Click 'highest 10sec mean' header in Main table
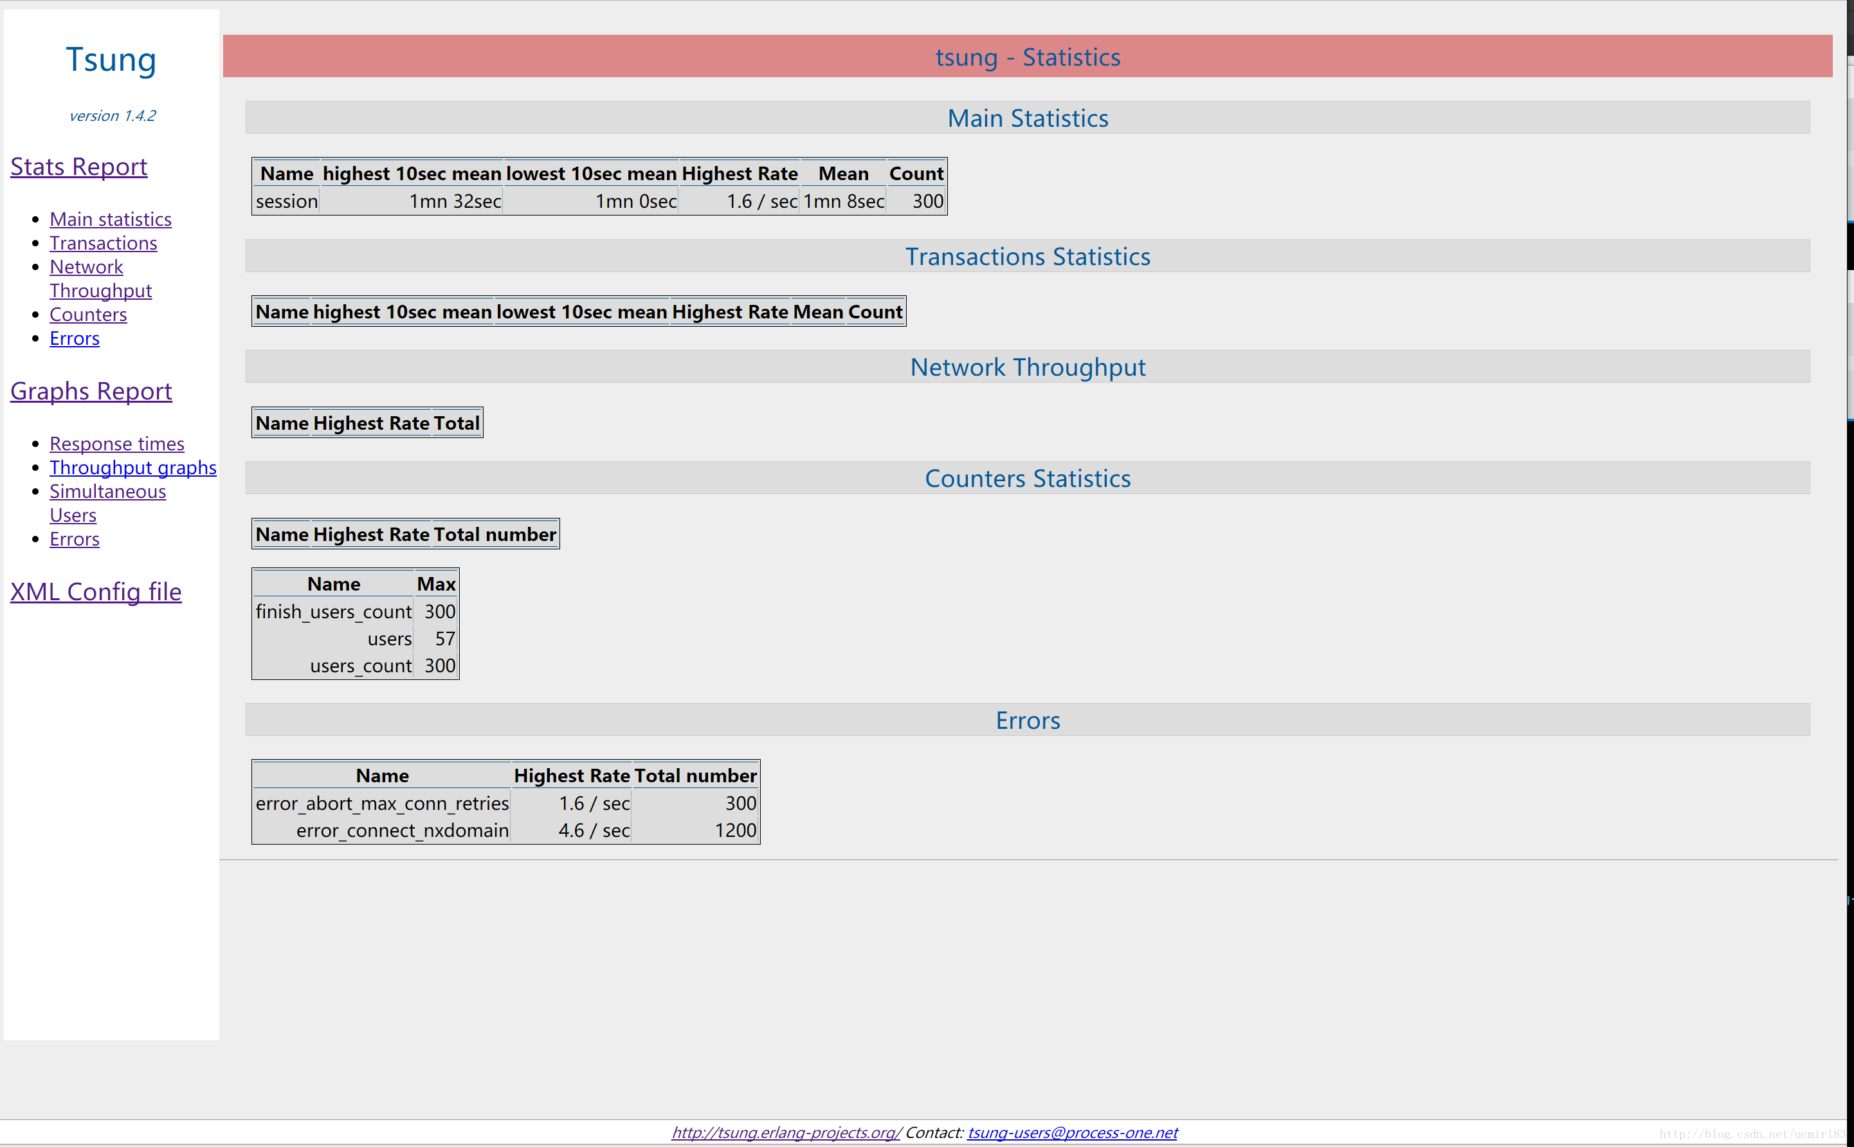Image resolution: width=1854 pixels, height=1147 pixels. click(412, 173)
